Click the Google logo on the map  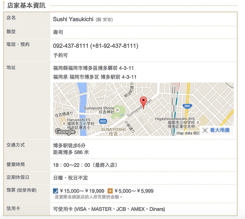coord(65,132)
